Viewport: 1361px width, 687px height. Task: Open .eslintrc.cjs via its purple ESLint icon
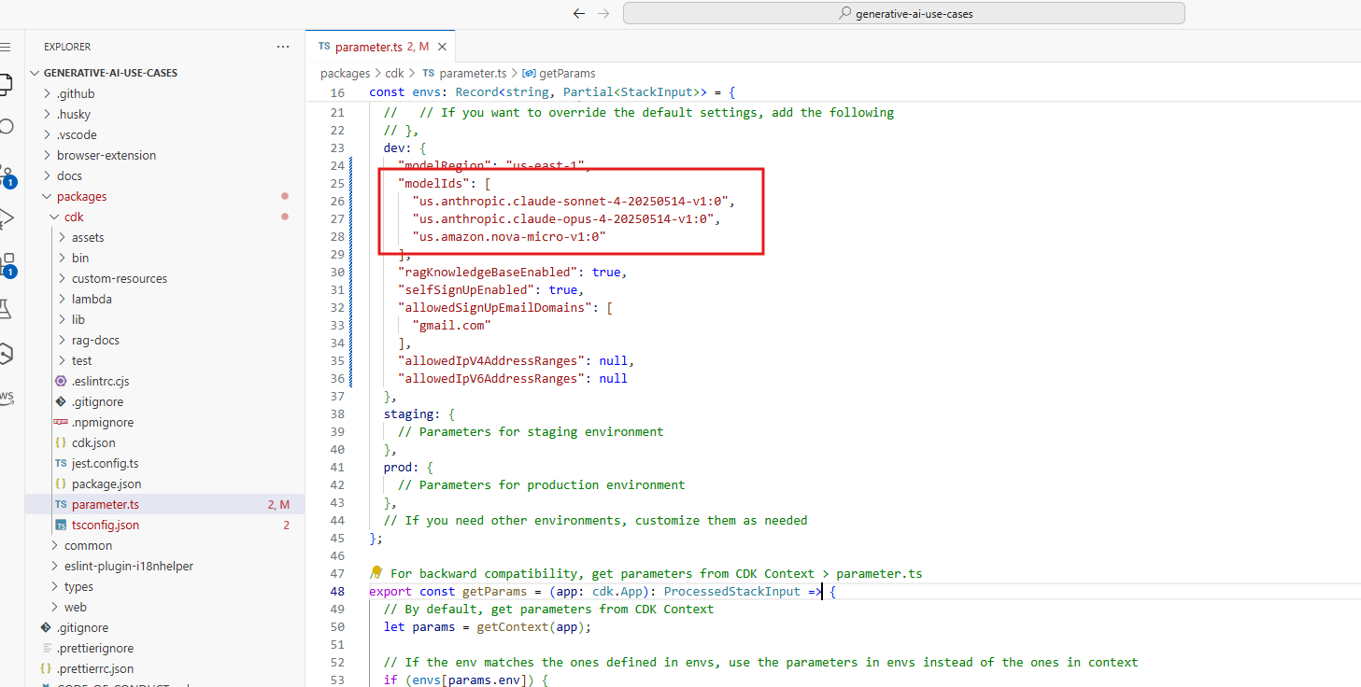click(61, 381)
